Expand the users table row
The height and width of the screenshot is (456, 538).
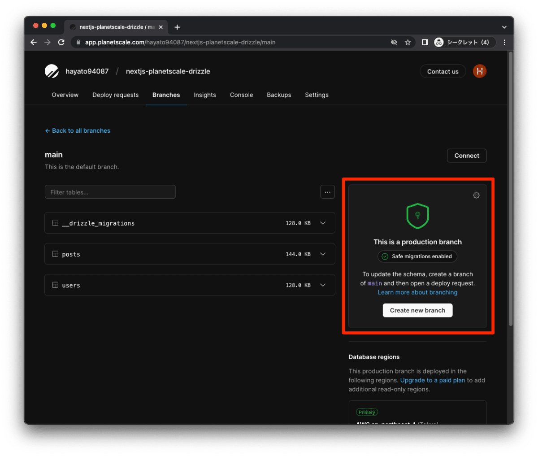click(x=323, y=285)
